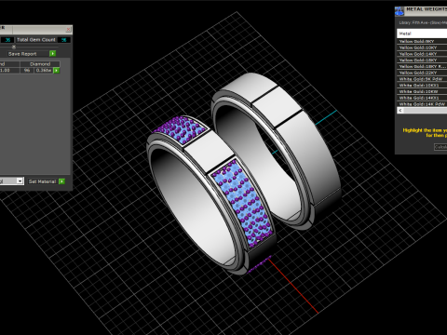Select the truncated Yellow Gold 18KY R... entry

click(422, 66)
